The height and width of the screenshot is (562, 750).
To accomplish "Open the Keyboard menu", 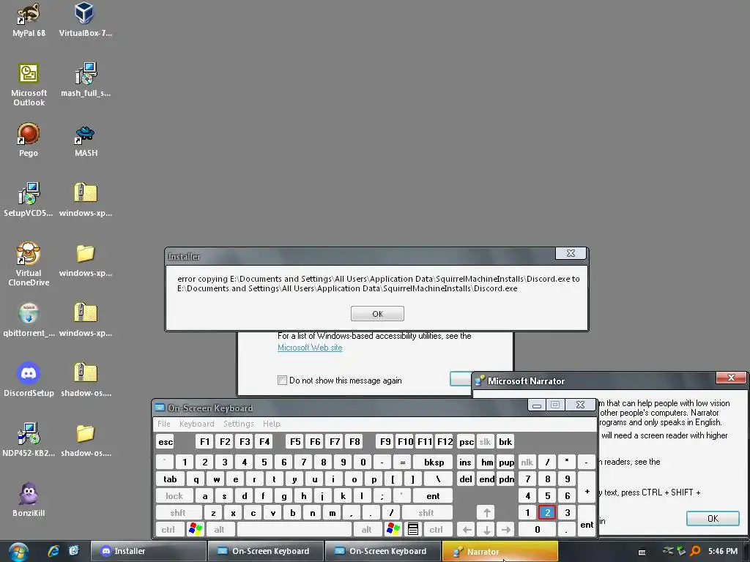I will [x=196, y=424].
